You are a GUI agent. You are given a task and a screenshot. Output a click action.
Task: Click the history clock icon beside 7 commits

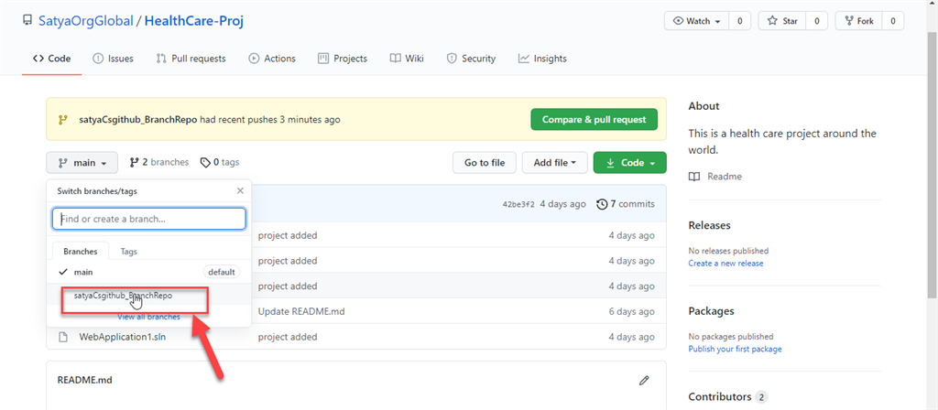tap(602, 204)
